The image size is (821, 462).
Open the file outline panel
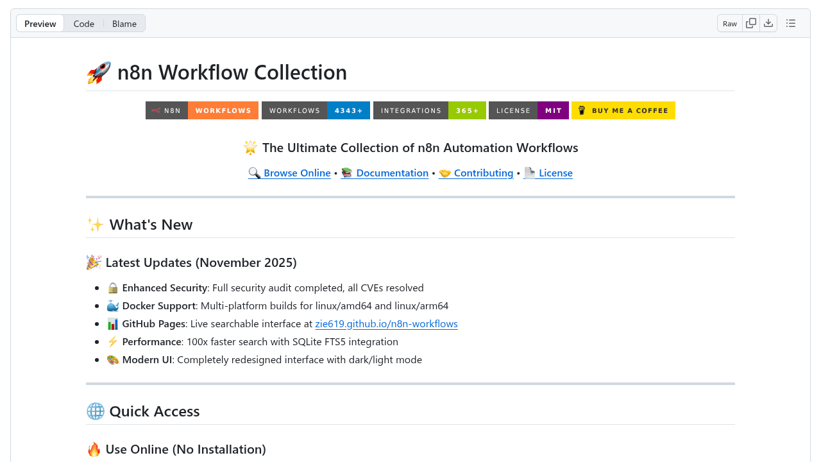790,22
